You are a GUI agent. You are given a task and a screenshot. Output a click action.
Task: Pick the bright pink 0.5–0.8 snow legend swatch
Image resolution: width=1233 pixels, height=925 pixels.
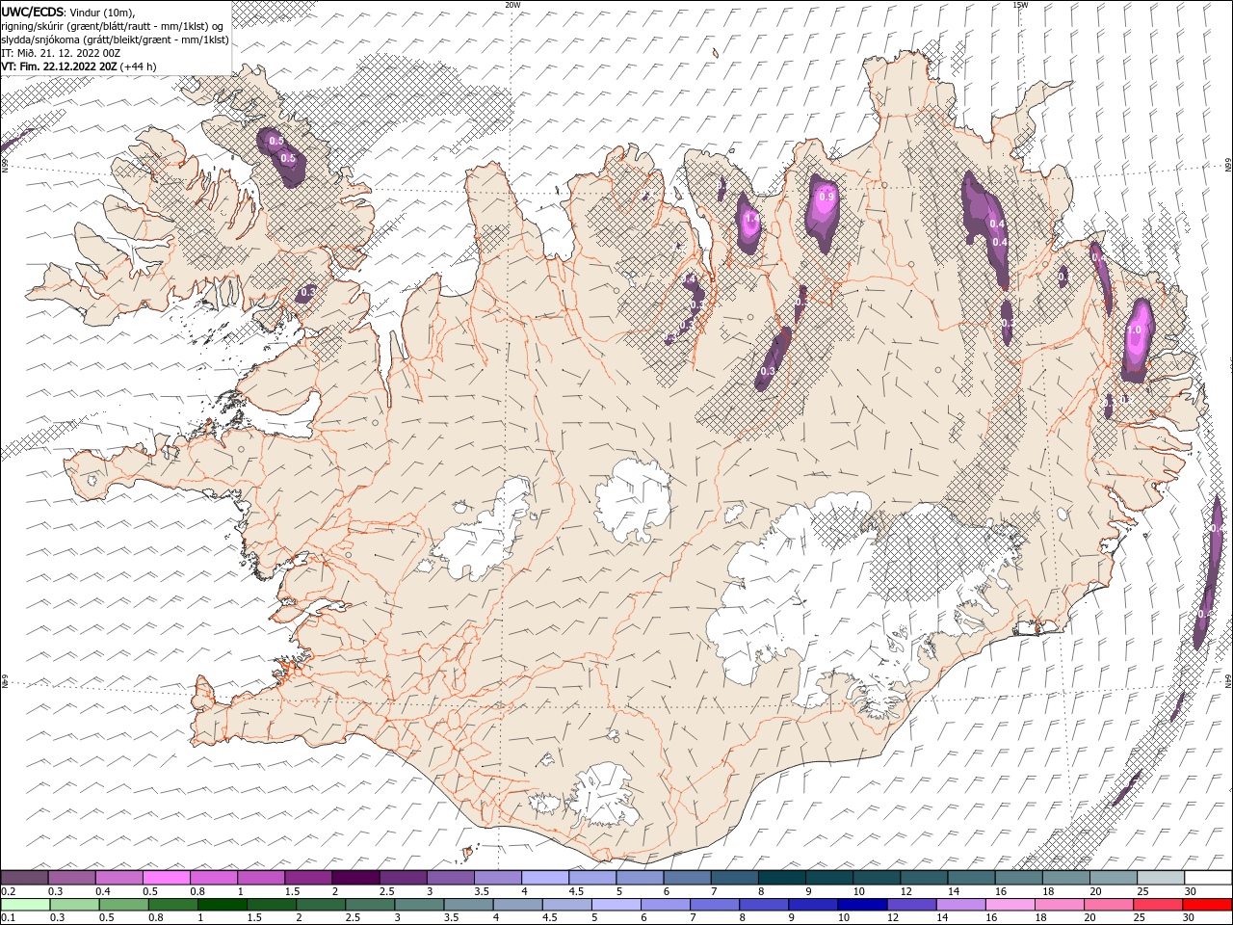(166, 877)
